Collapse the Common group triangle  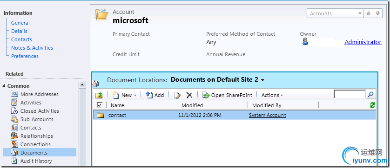[x=4, y=86]
